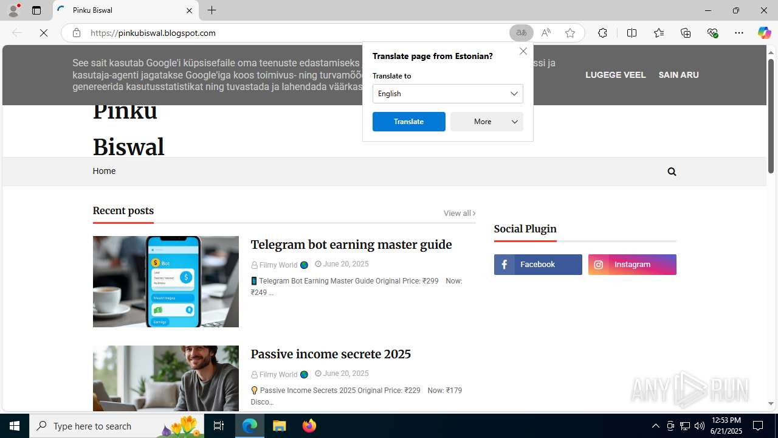
Task: Open Telegram bot earning master guide title
Action: [351, 245]
